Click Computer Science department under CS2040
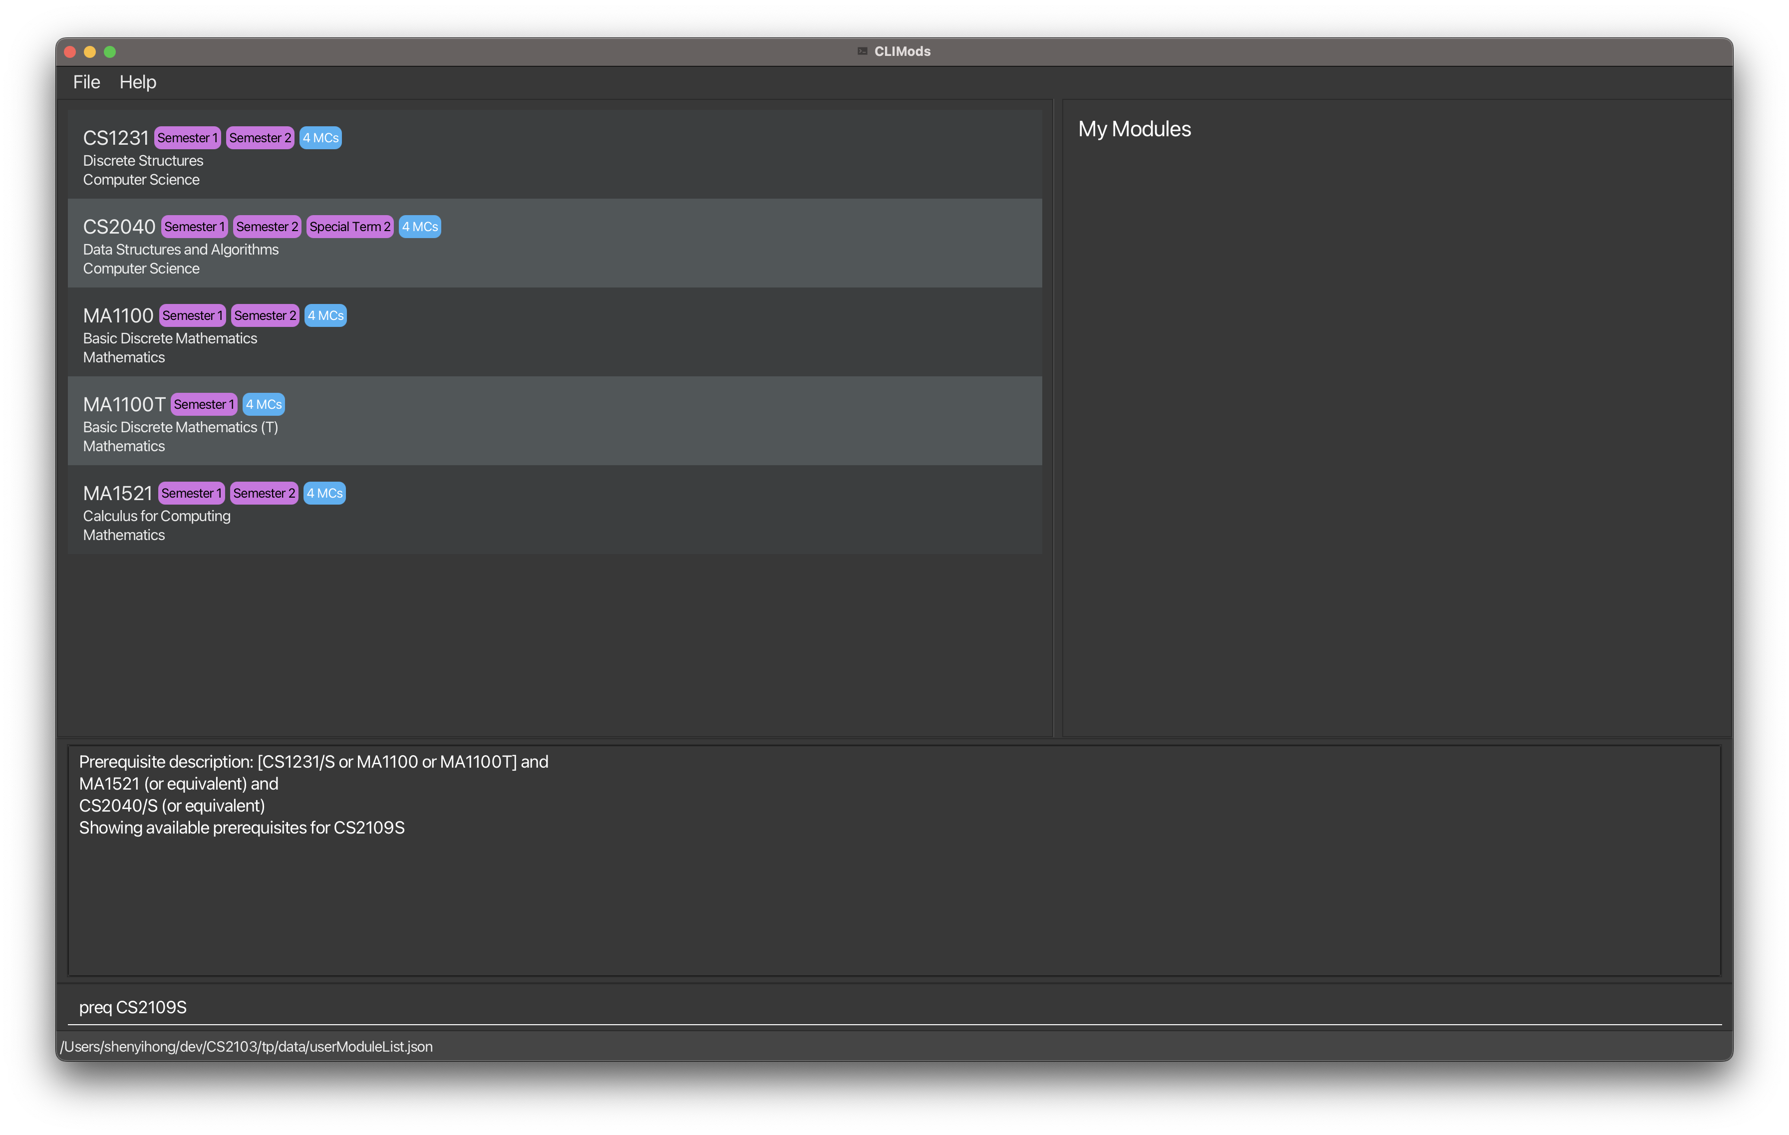1789x1135 pixels. pyautogui.click(x=141, y=269)
